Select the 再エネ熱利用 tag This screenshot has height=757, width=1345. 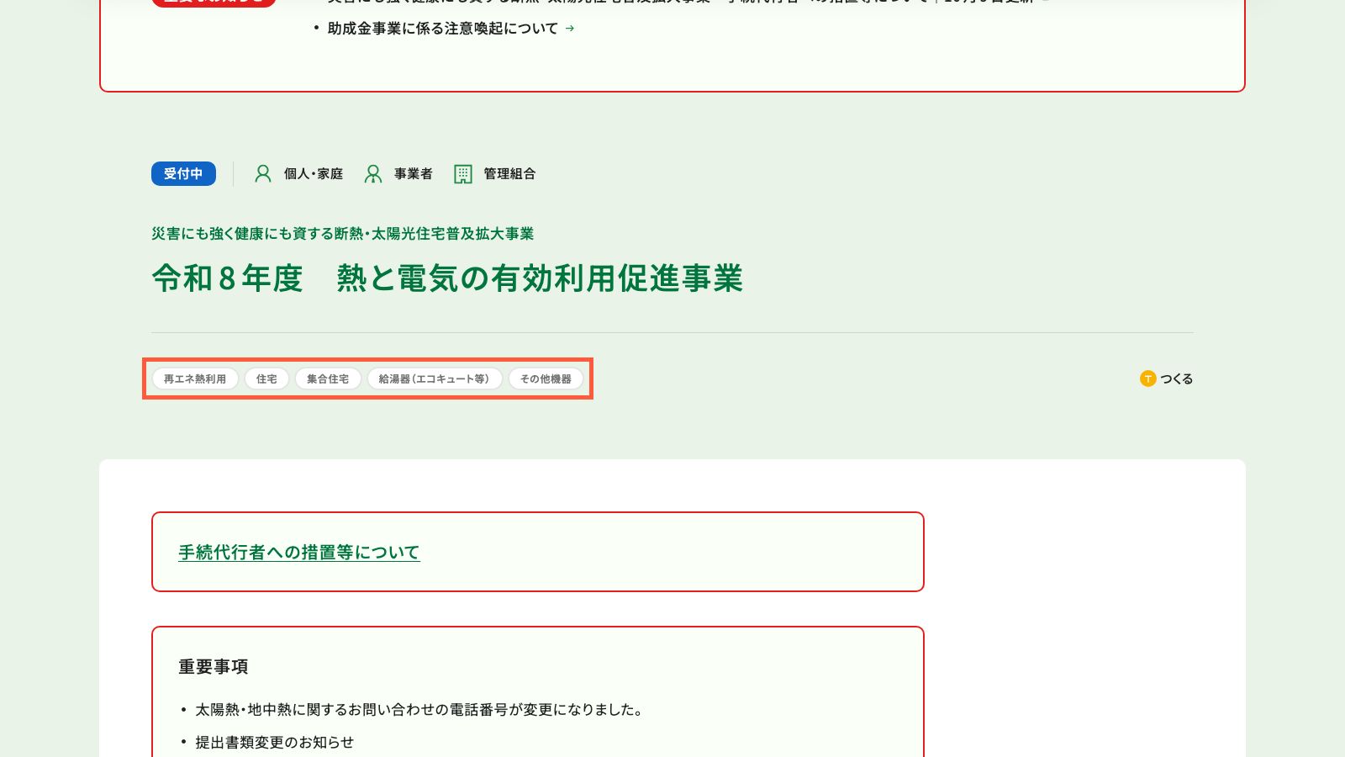195,378
